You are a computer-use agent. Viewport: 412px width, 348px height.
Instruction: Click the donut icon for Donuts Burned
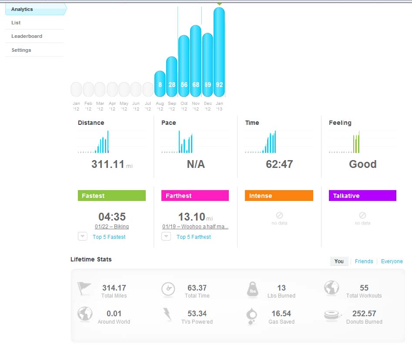coord(332,315)
